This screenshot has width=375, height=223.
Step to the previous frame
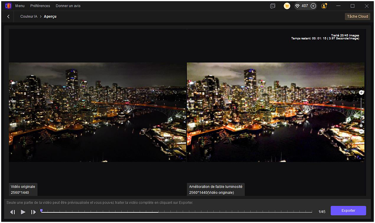[13, 212]
